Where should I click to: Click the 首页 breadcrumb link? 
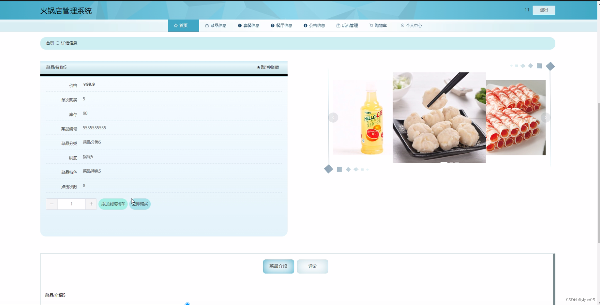pos(50,43)
